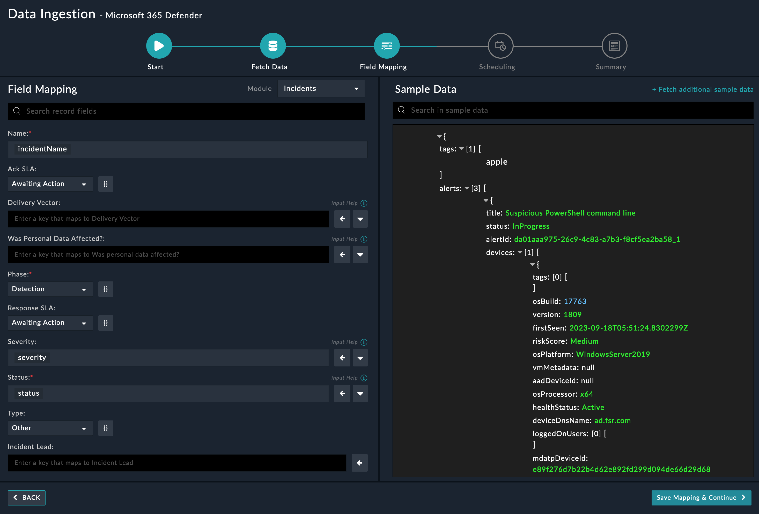Viewport: 759px width, 514px height.
Task: Click the Summary step icon
Action: pyautogui.click(x=614, y=46)
